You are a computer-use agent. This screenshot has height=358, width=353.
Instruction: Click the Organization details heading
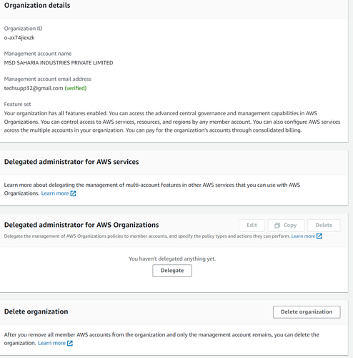[x=37, y=5]
